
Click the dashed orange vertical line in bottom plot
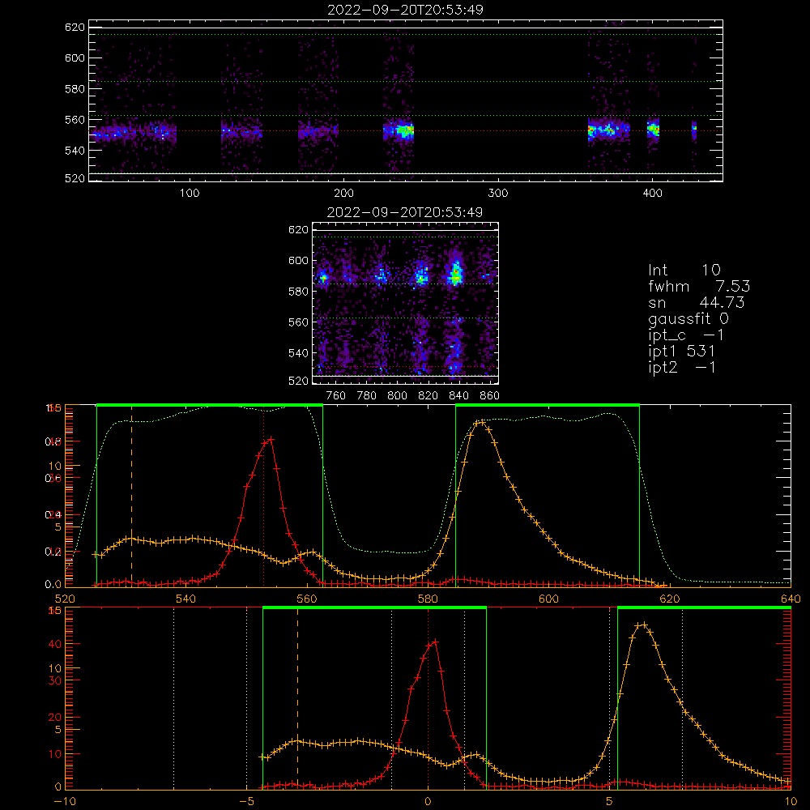point(297,697)
